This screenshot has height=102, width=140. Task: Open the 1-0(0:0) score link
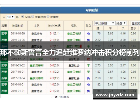tap(55, 85)
